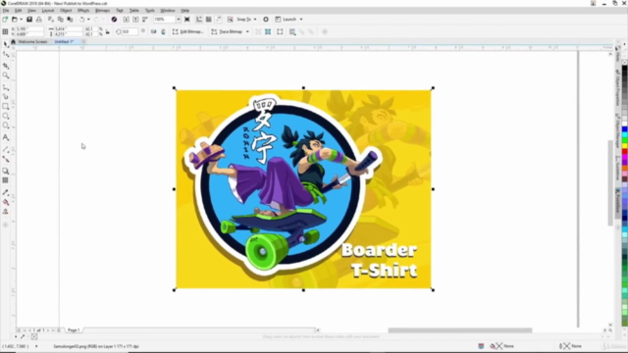This screenshot has height=353, width=628.
Task: Click the Save icon
Action: pos(29,20)
